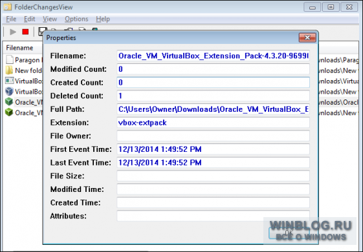
Task: Open the Edit menu
Action: (x=29, y=19)
